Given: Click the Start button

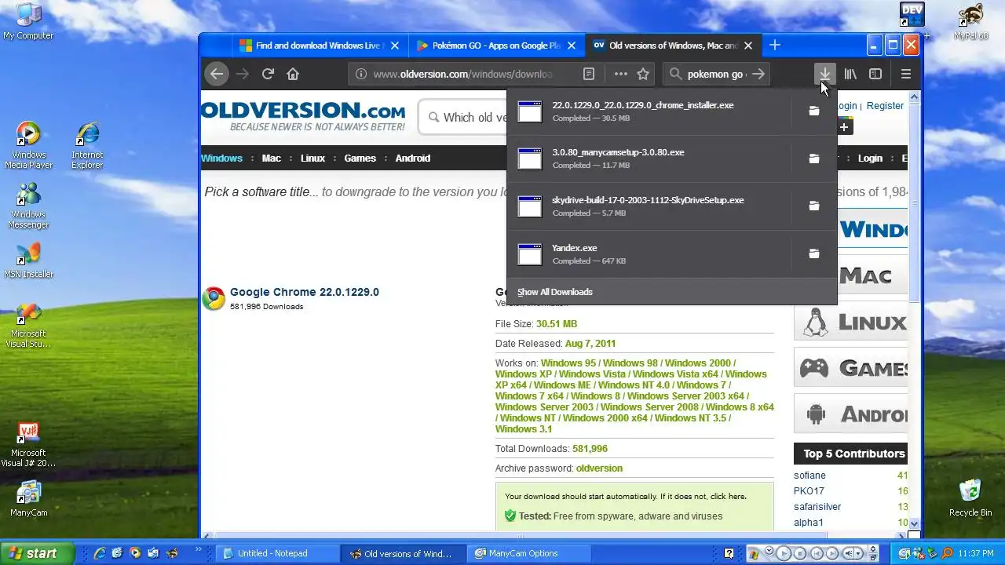Looking at the screenshot, I should pos(38,553).
